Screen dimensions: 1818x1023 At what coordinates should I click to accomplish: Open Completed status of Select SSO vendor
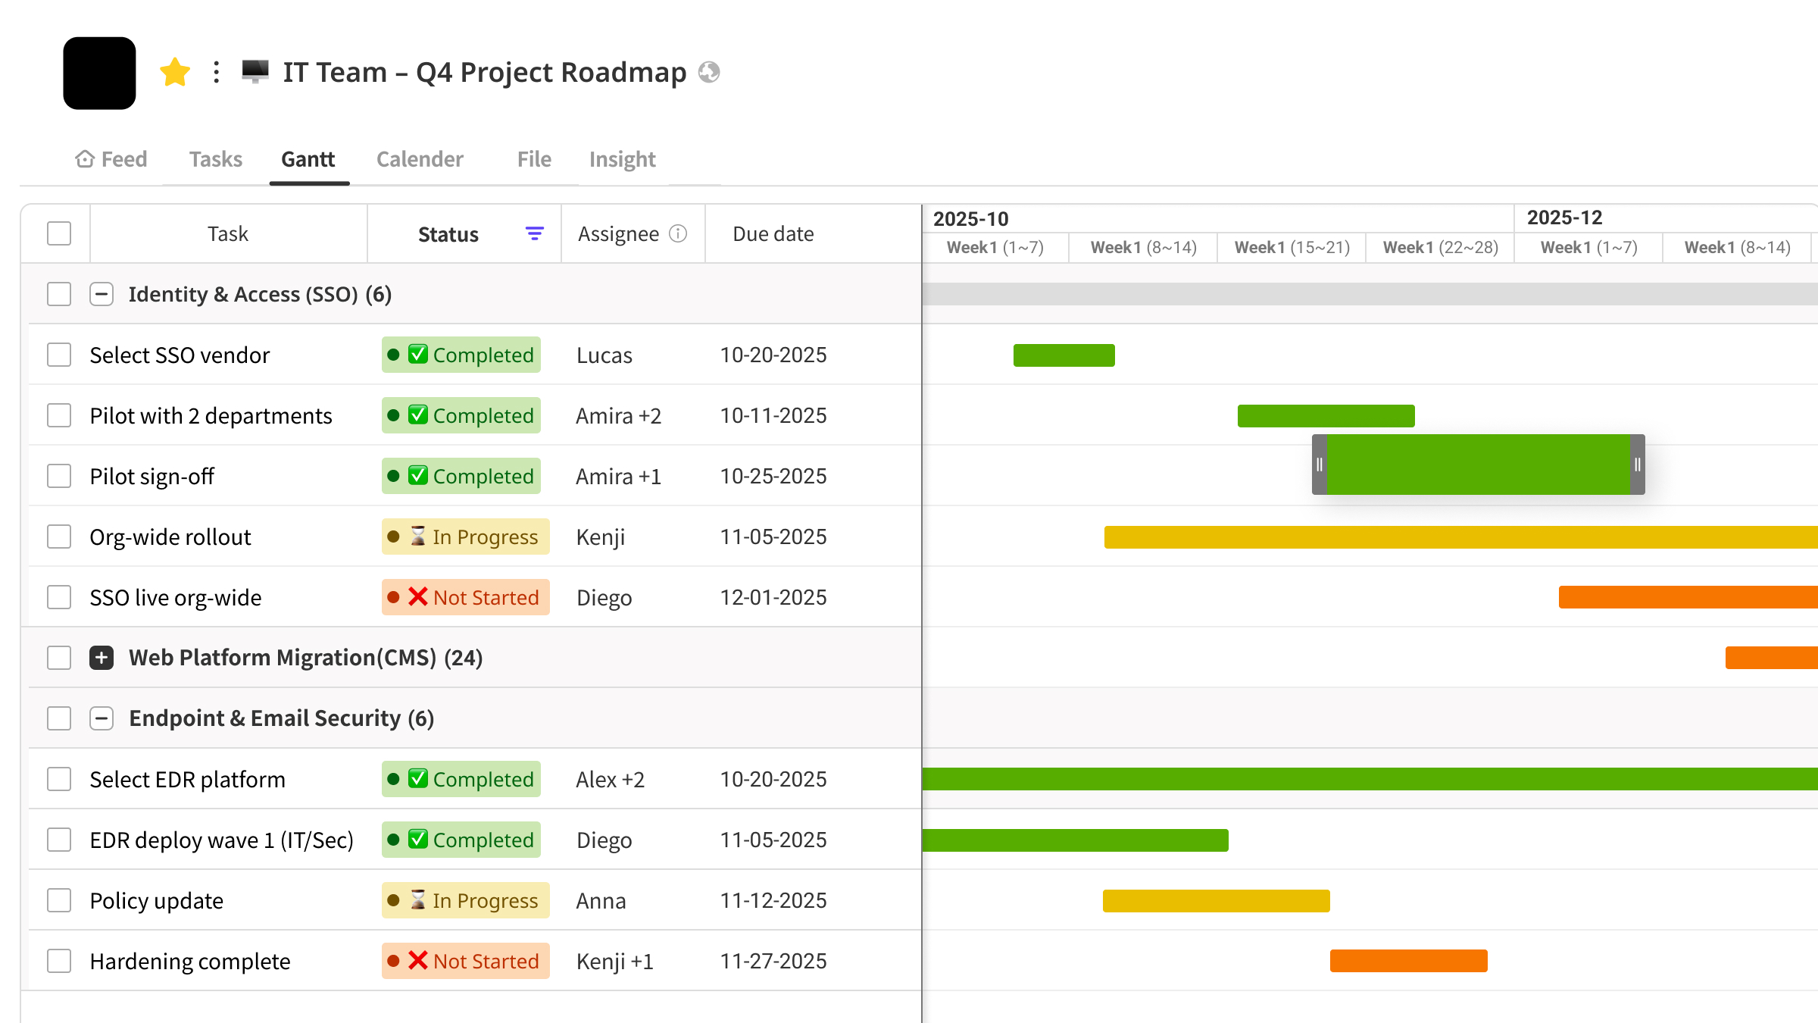461,355
